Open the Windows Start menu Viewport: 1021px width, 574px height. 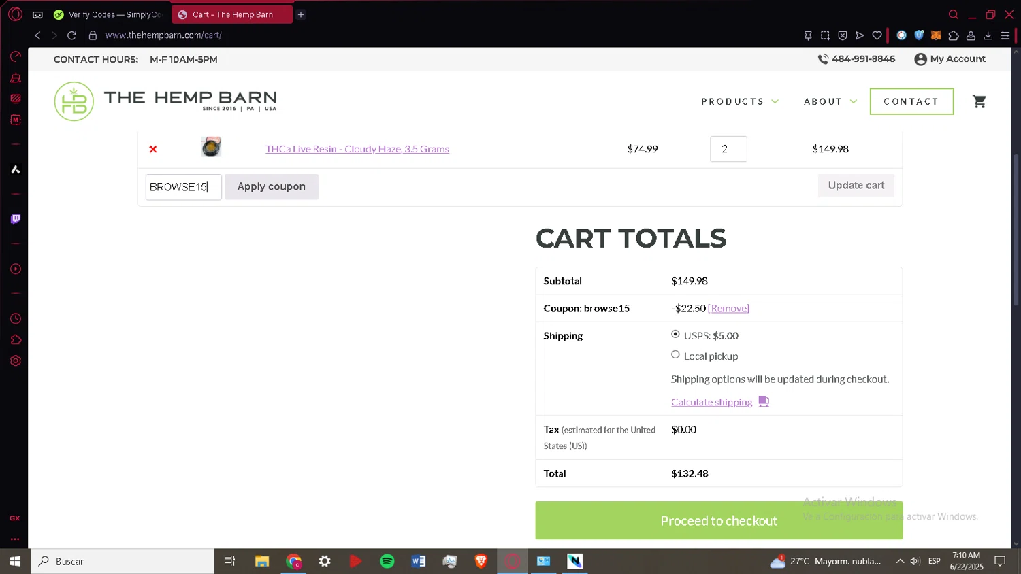pyautogui.click(x=15, y=561)
